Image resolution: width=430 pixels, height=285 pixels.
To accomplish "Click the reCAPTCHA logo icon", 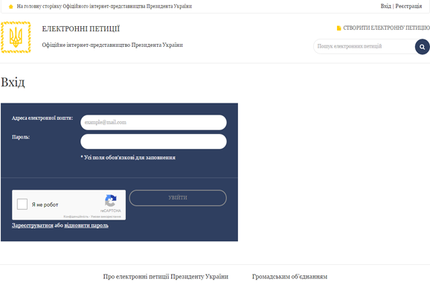I will coord(111,201).
